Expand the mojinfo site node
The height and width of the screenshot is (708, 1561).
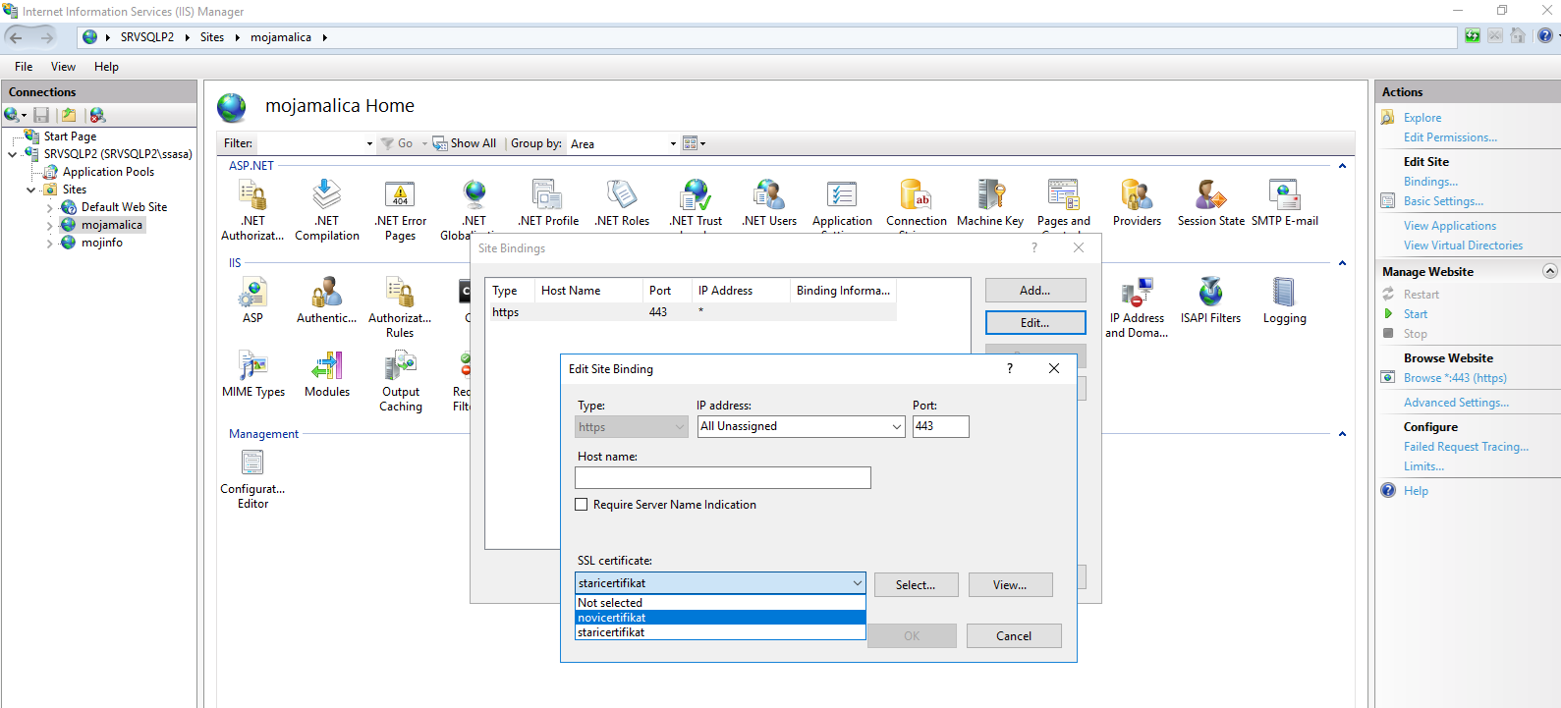tap(50, 243)
